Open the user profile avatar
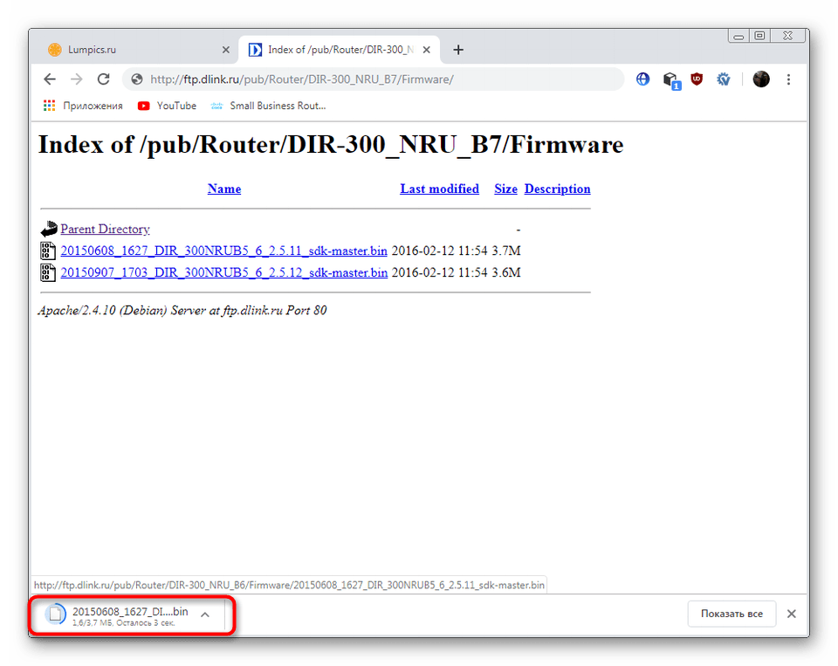Screen dimensions: 838x666 761,79
